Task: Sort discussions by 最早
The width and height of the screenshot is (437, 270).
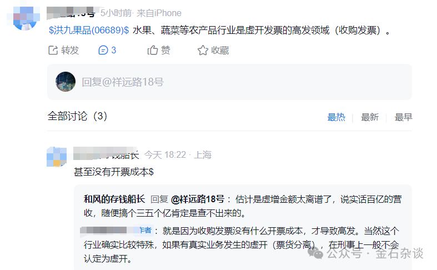Action: point(403,117)
